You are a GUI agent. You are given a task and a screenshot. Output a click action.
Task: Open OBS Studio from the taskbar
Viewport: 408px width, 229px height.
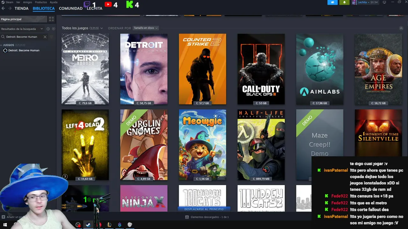(78, 225)
